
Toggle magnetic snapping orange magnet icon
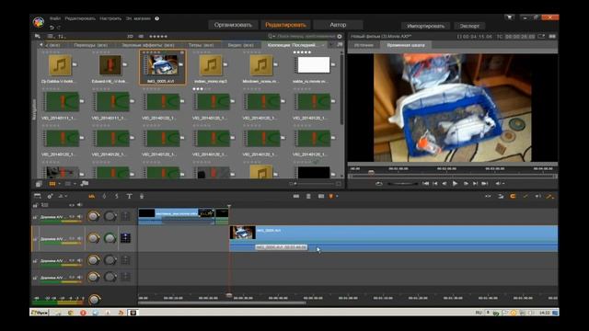[513, 196]
